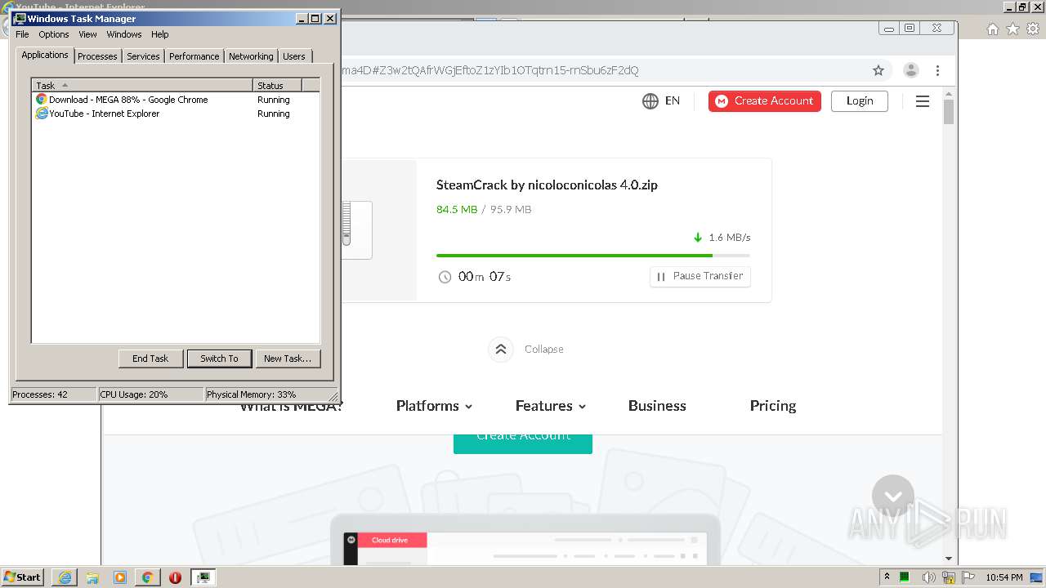
Task: Open the MEGA hamburger menu
Action: (x=923, y=101)
